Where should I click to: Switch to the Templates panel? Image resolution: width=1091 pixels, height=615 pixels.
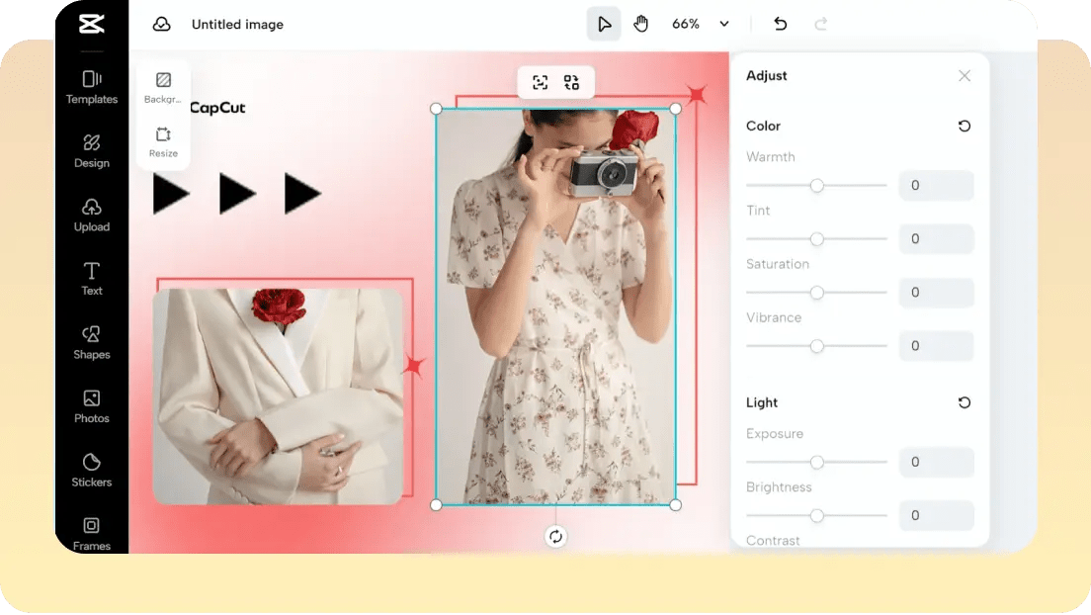[x=91, y=87]
